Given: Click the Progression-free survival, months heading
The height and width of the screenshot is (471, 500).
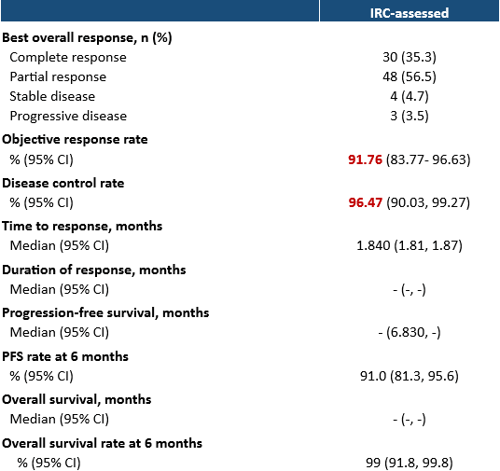Looking at the screenshot, I should [x=105, y=312].
